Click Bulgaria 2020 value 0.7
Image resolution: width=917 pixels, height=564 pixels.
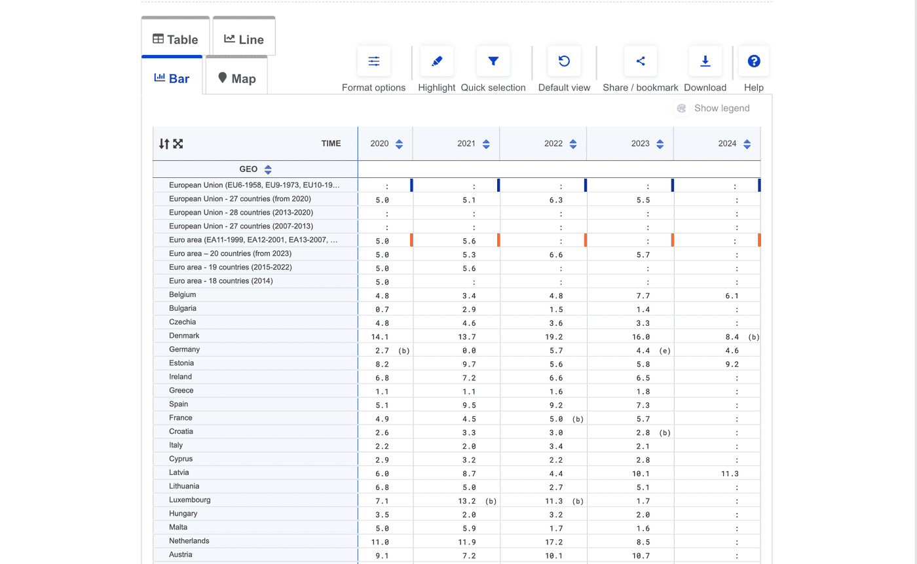coord(382,309)
